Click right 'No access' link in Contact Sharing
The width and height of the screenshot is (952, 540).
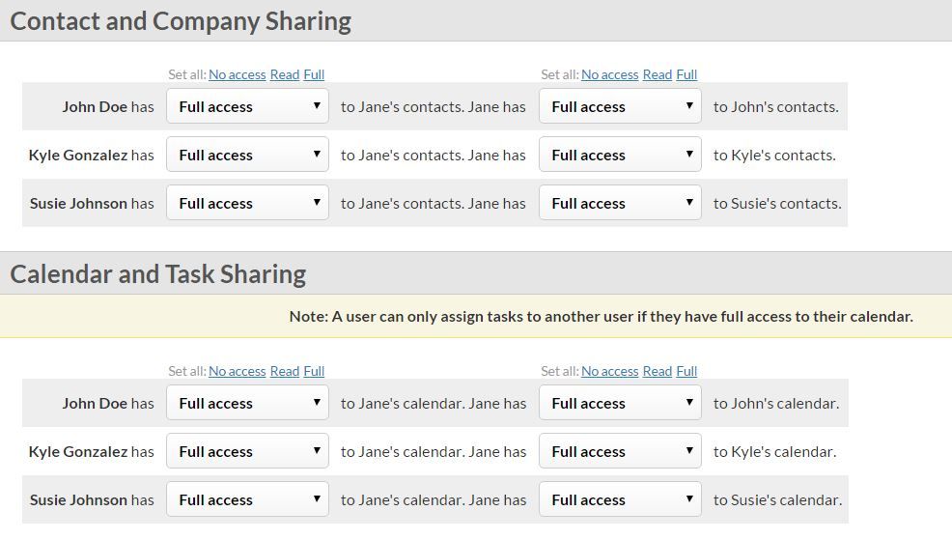click(x=609, y=74)
